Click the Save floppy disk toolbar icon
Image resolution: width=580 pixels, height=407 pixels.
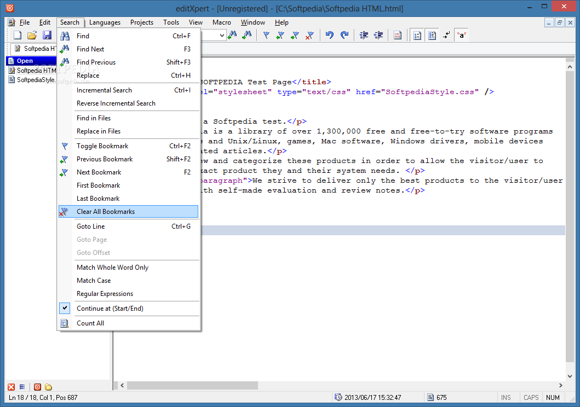point(47,35)
